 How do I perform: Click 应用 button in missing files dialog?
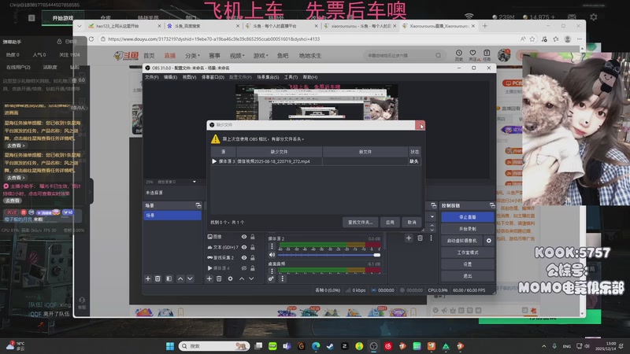(390, 222)
